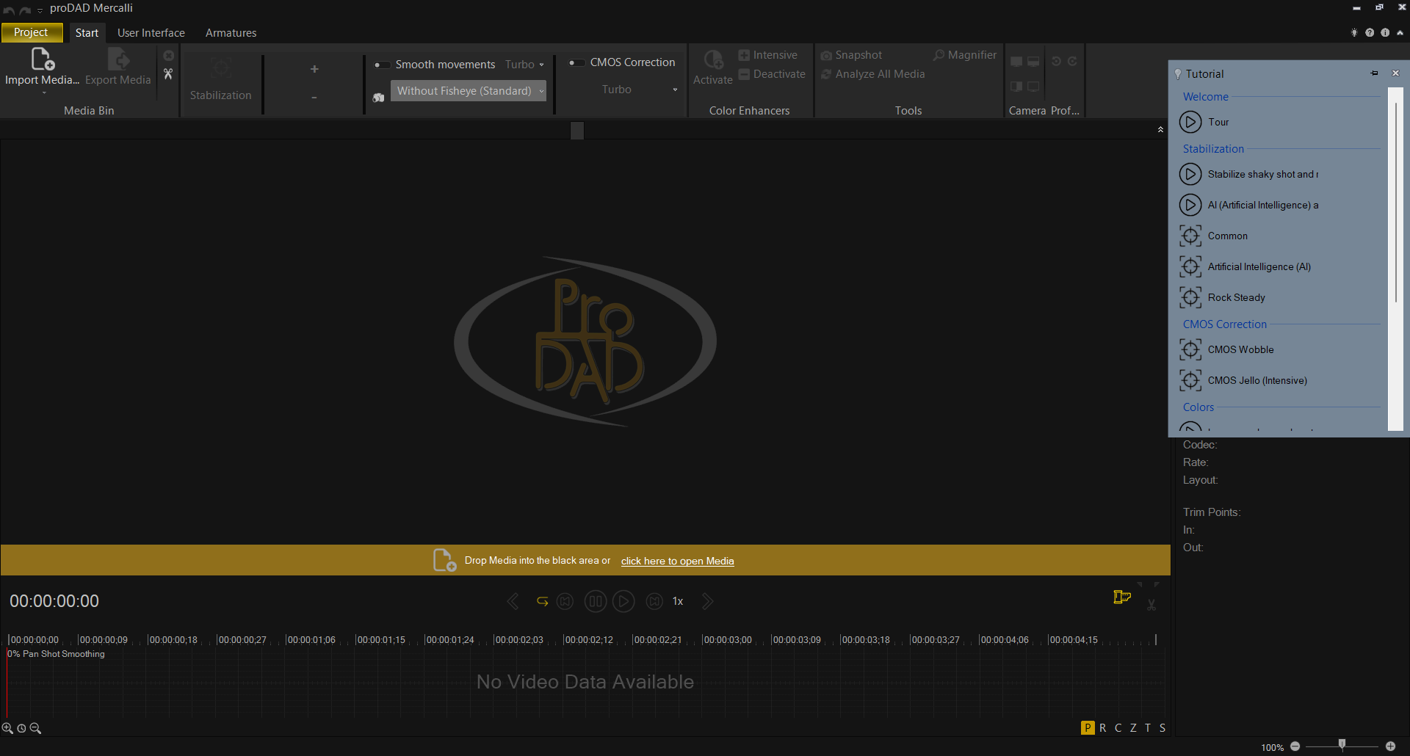Screen dimensions: 1410x756
Task: Select the P graph mode
Action: 1088,727
